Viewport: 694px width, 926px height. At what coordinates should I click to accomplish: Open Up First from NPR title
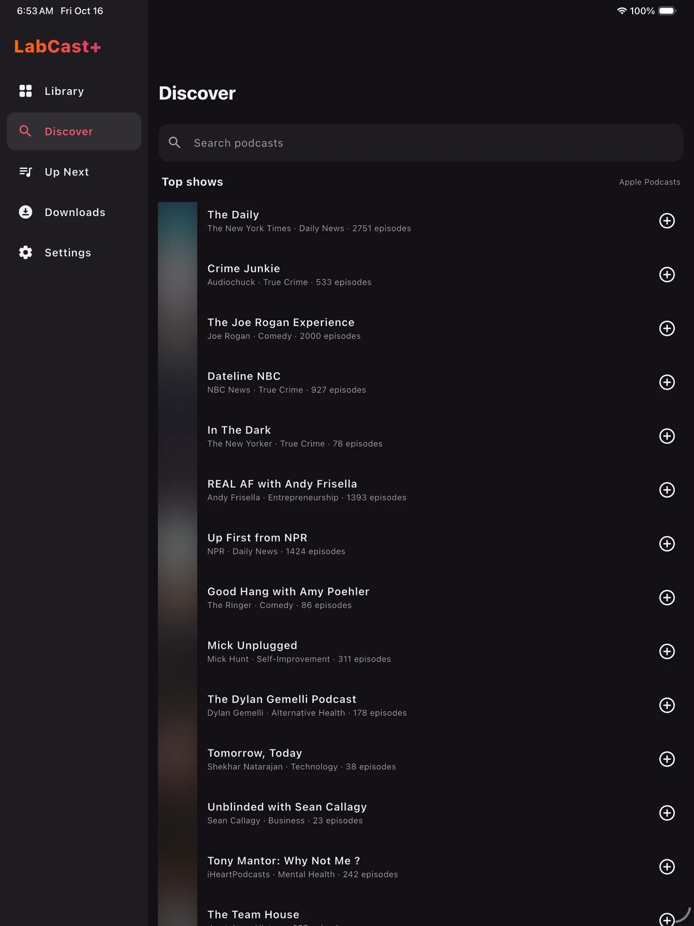tap(257, 538)
